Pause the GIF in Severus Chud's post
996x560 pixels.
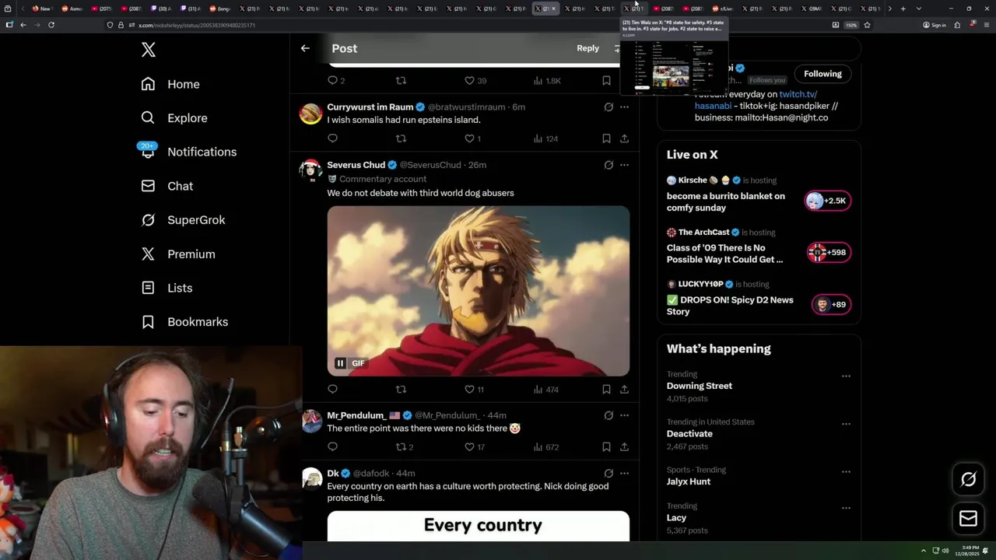pos(340,363)
